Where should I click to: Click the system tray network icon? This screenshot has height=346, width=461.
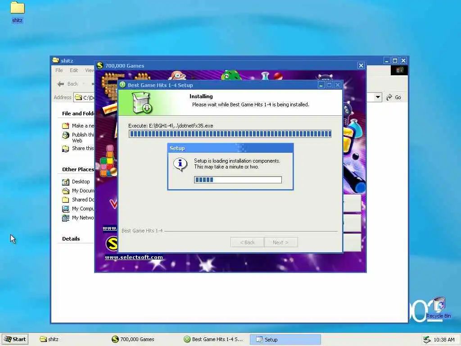[x=427, y=340]
